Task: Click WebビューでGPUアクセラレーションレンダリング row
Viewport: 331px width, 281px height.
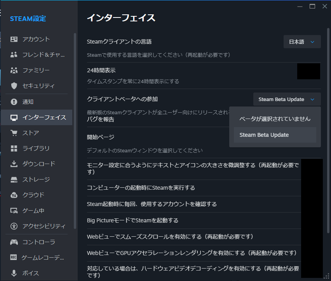Action: (194, 253)
